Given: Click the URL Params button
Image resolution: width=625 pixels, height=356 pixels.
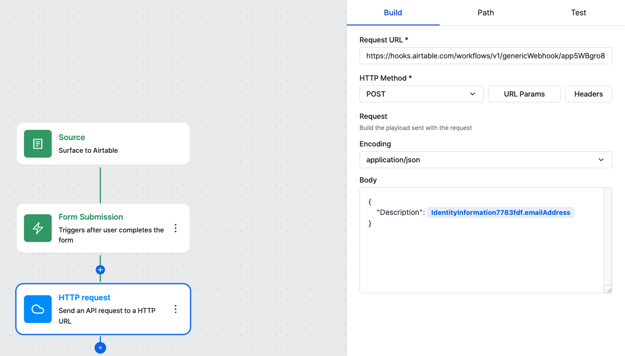Looking at the screenshot, I should pos(524,94).
